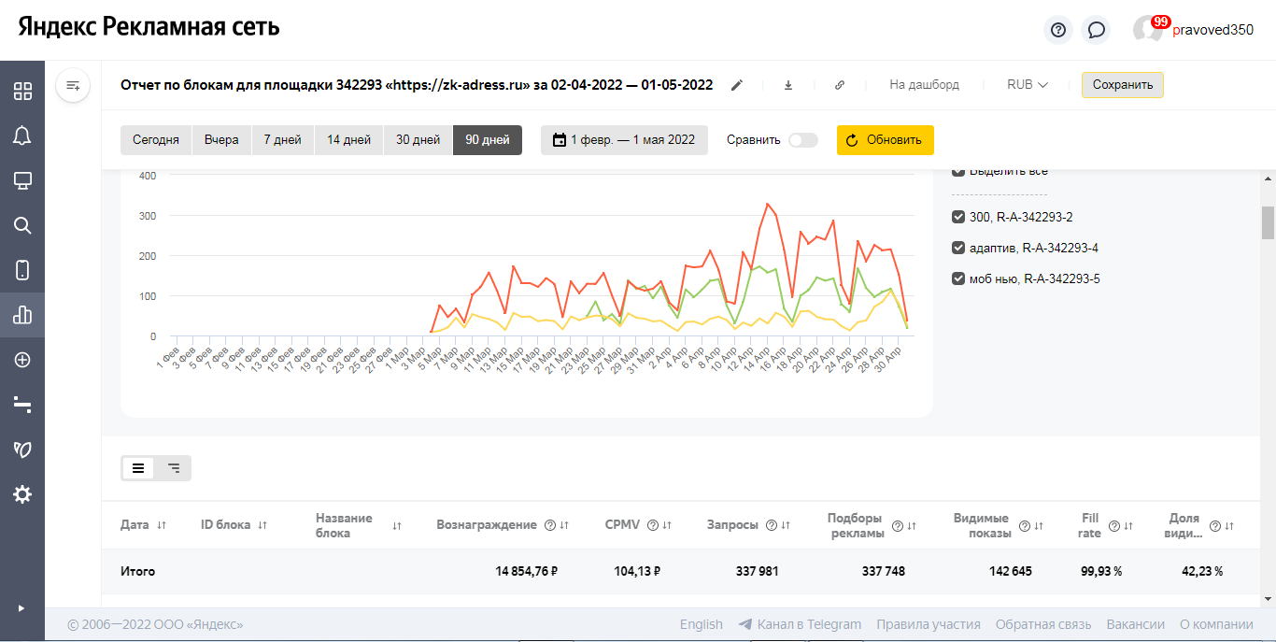Open the date range picker 1 февр. — 1 мая 2022
This screenshot has height=642, width=1276.
coord(624,140)
